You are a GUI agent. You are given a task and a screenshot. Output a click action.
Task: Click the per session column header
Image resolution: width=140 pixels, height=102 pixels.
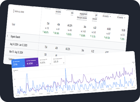coord(95,17)
